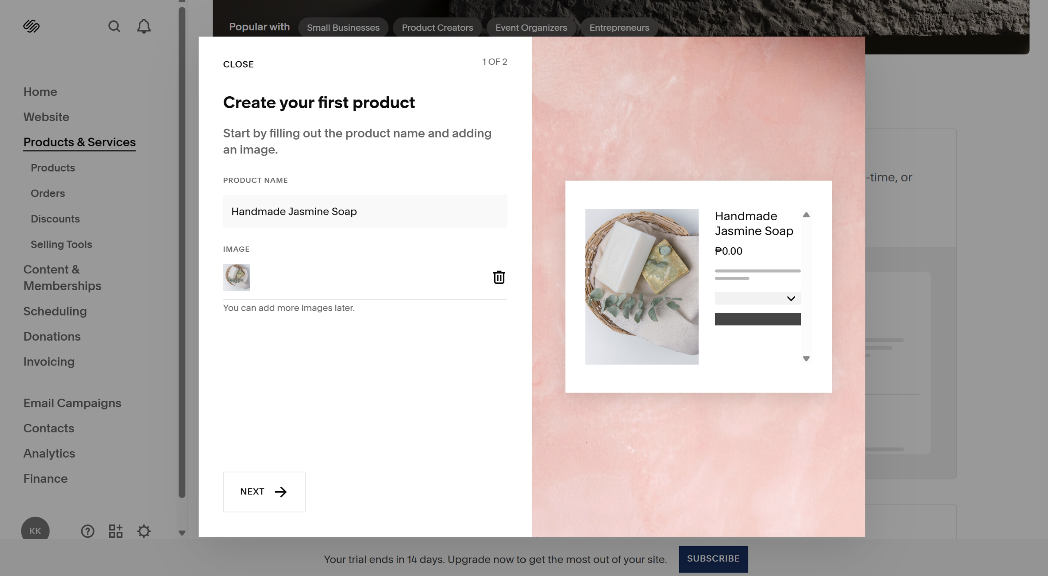Image resolution: width=1048 pixels, height=576 pixels.
Task: Go to the Orders submenu item
Action: tap(48, 193)
